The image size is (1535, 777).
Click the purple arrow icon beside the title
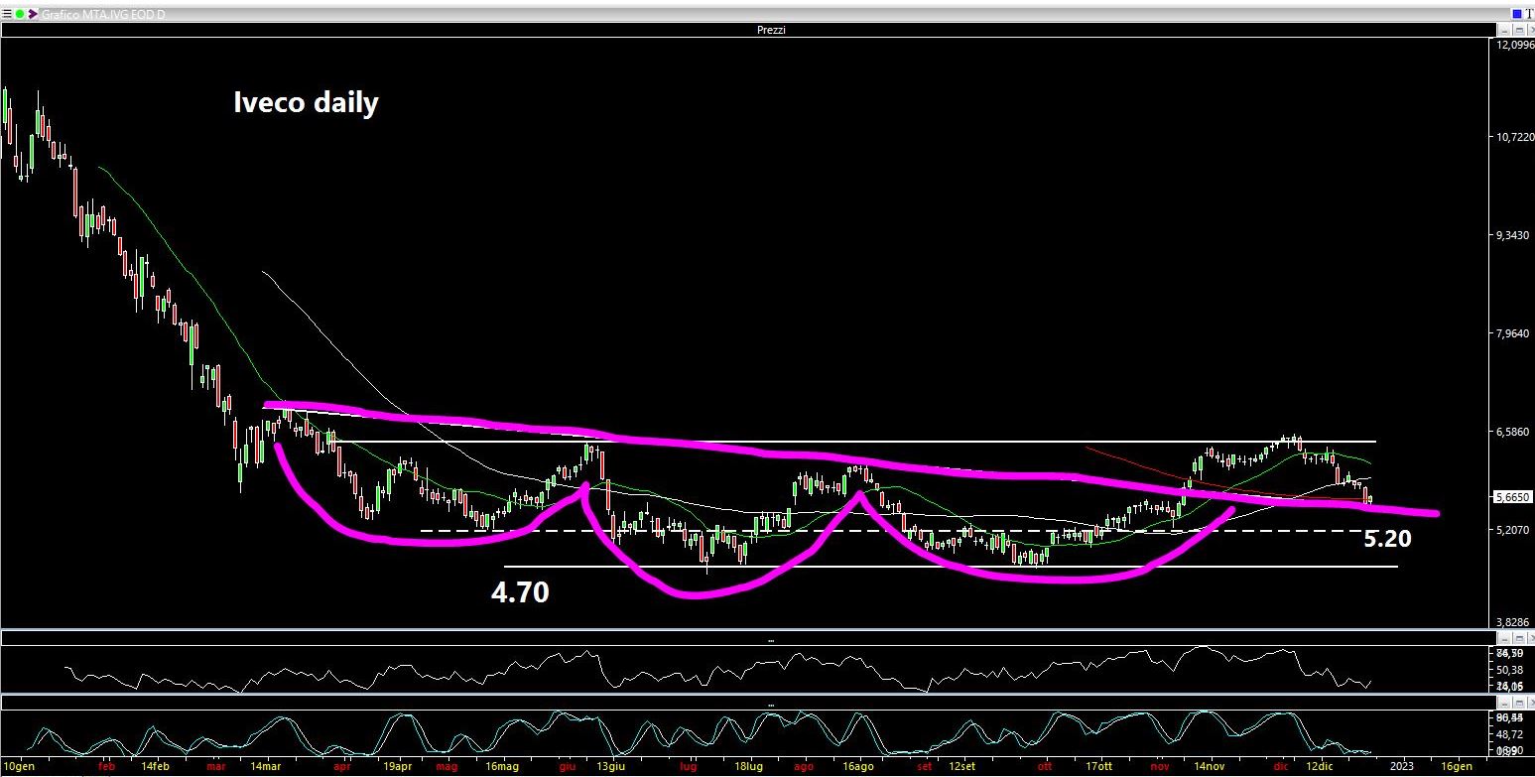(33, 14)
